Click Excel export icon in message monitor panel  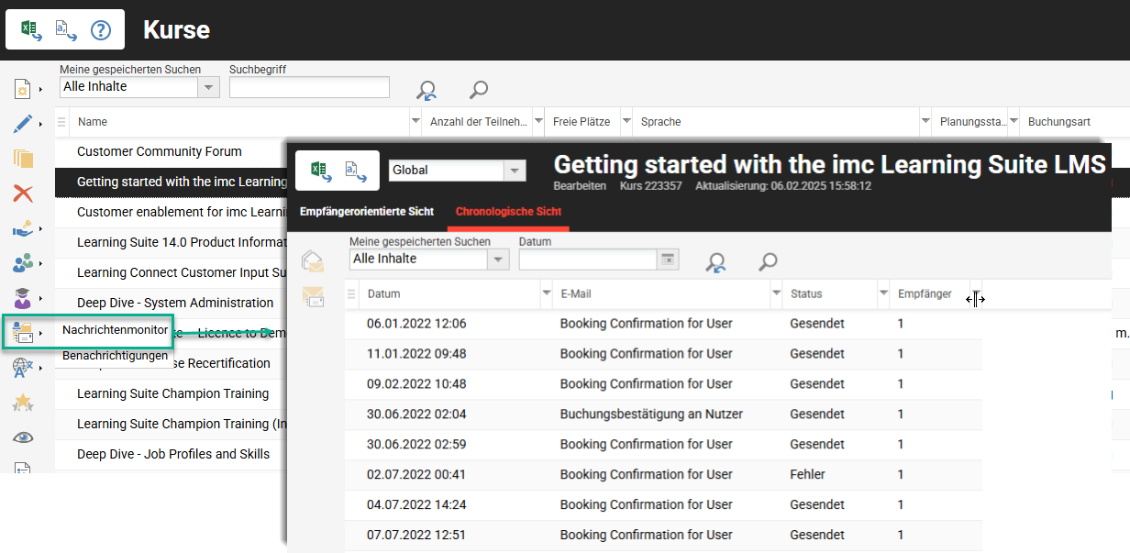(x=319, y=170)
